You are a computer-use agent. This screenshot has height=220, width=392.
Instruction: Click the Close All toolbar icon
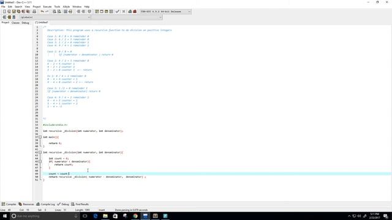[x=28, y=12]
